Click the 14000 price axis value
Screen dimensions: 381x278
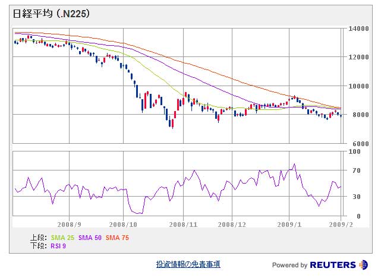(x=358, y=29)
